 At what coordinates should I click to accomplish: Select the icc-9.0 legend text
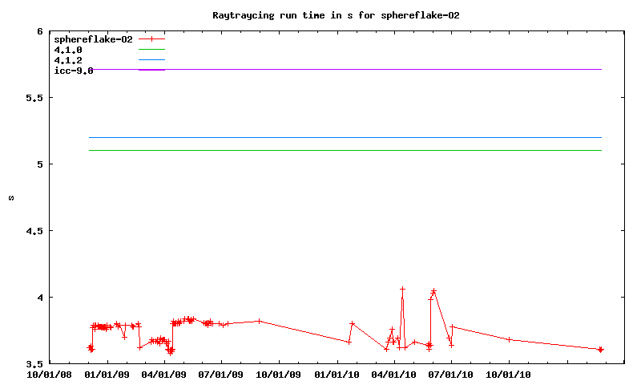click(x=73, y=71)
